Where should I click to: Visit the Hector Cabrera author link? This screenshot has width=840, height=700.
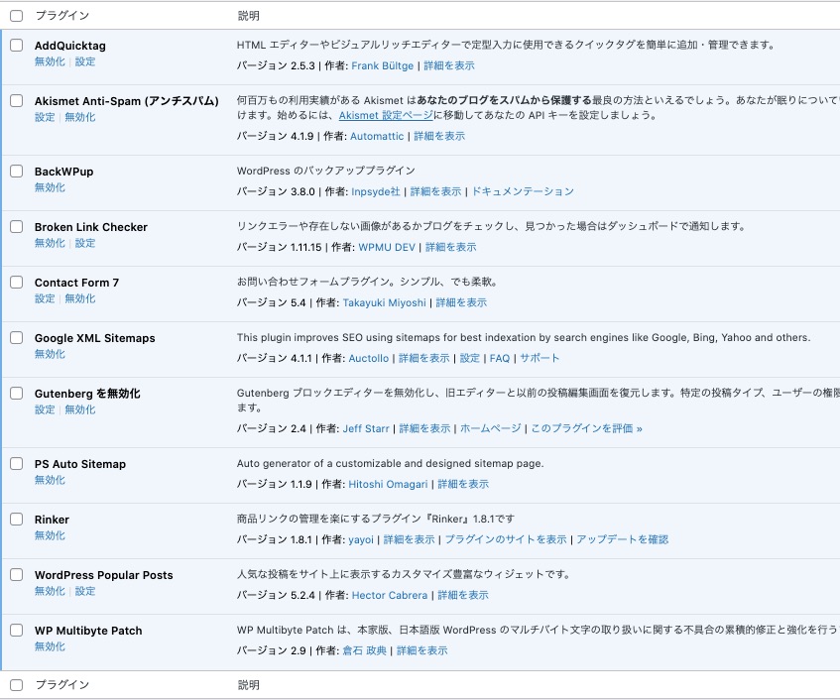point(390,596)
